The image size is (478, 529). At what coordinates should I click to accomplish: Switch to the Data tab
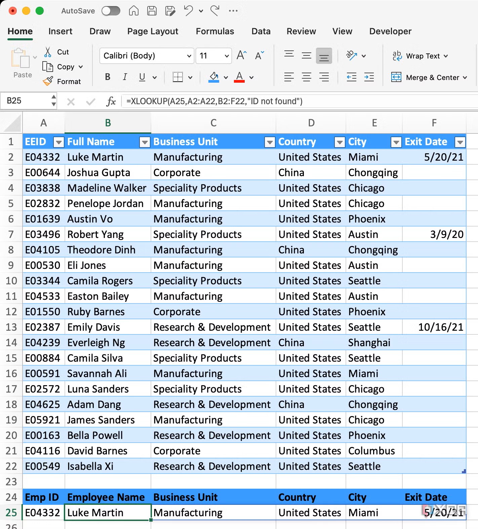(x=261, y=31)
